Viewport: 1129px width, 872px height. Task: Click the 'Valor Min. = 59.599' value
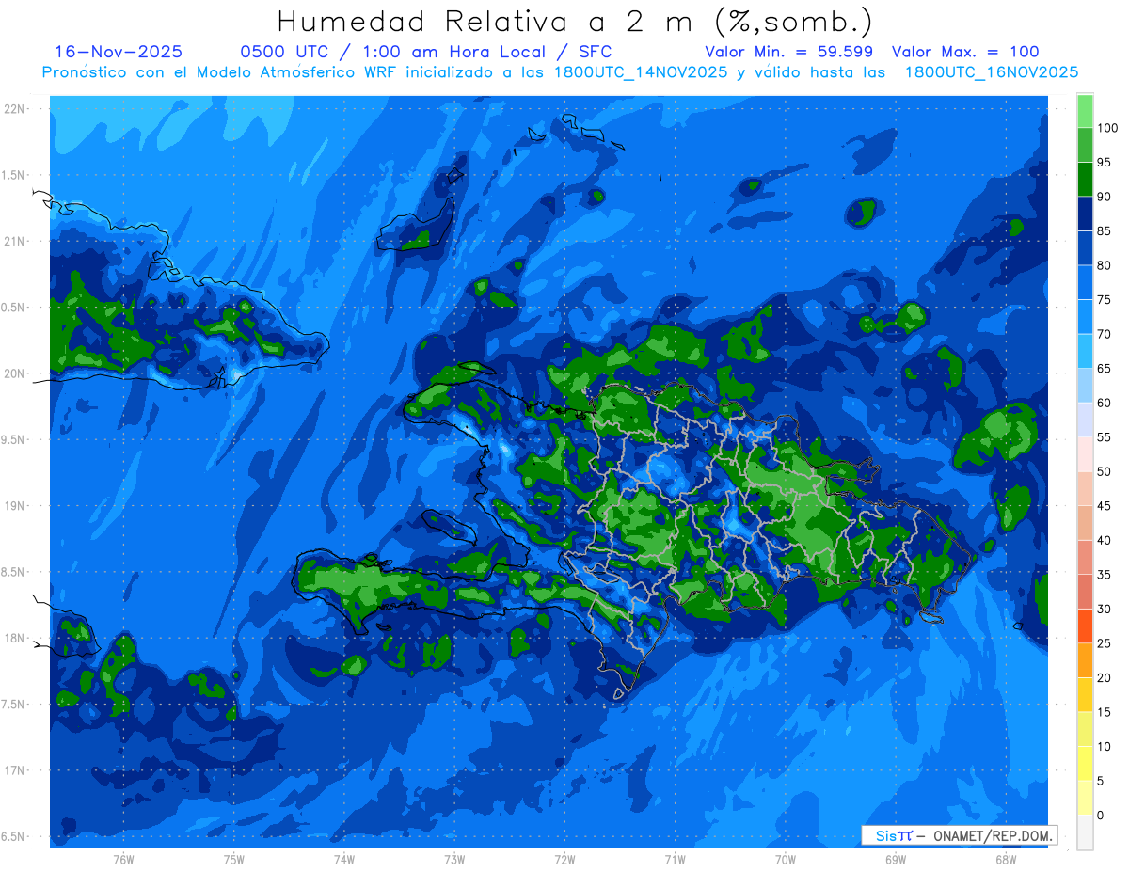[x=788, y=52]
